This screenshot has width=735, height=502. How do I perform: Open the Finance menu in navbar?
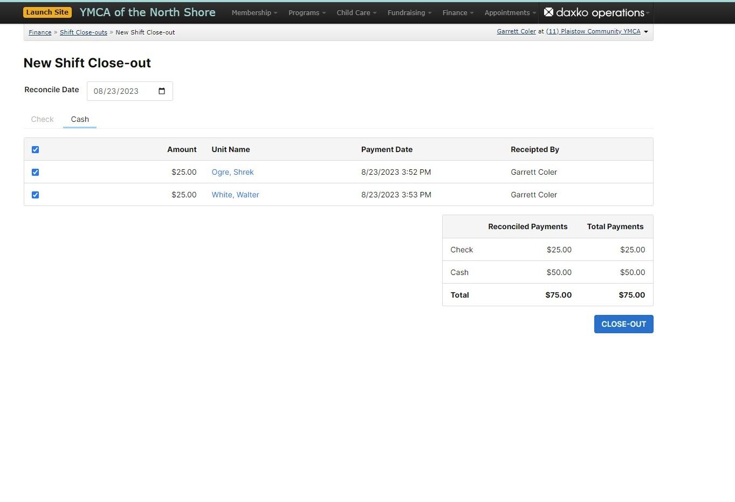(x=458, y=12)
